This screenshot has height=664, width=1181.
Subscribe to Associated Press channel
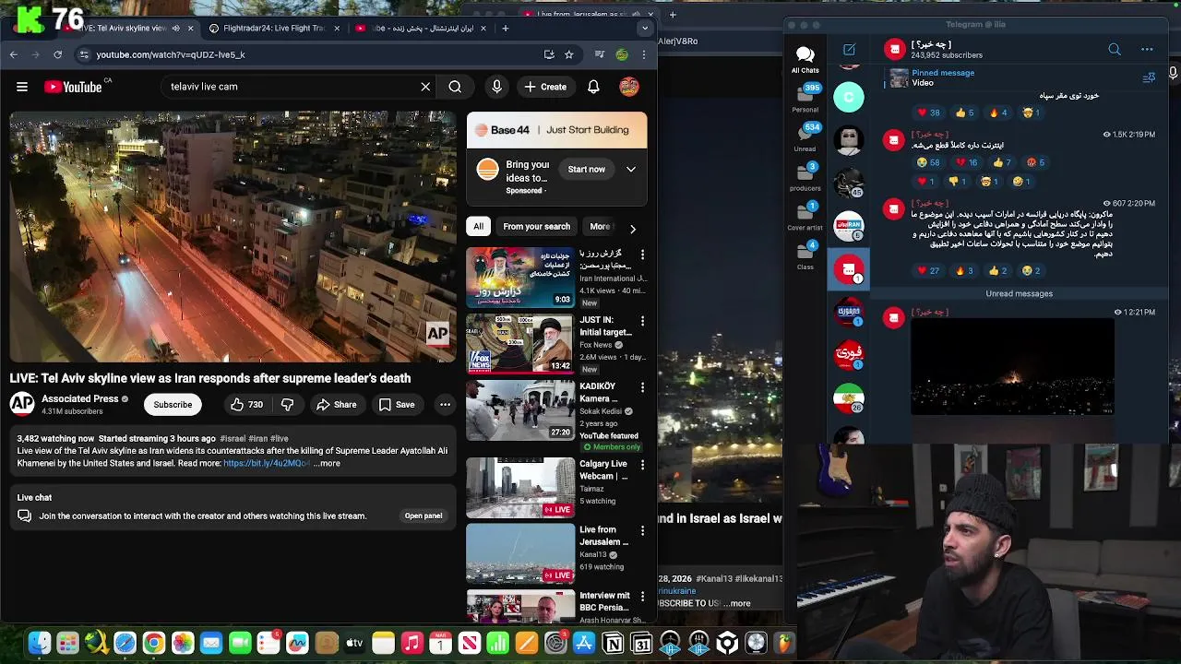point(173,404)
